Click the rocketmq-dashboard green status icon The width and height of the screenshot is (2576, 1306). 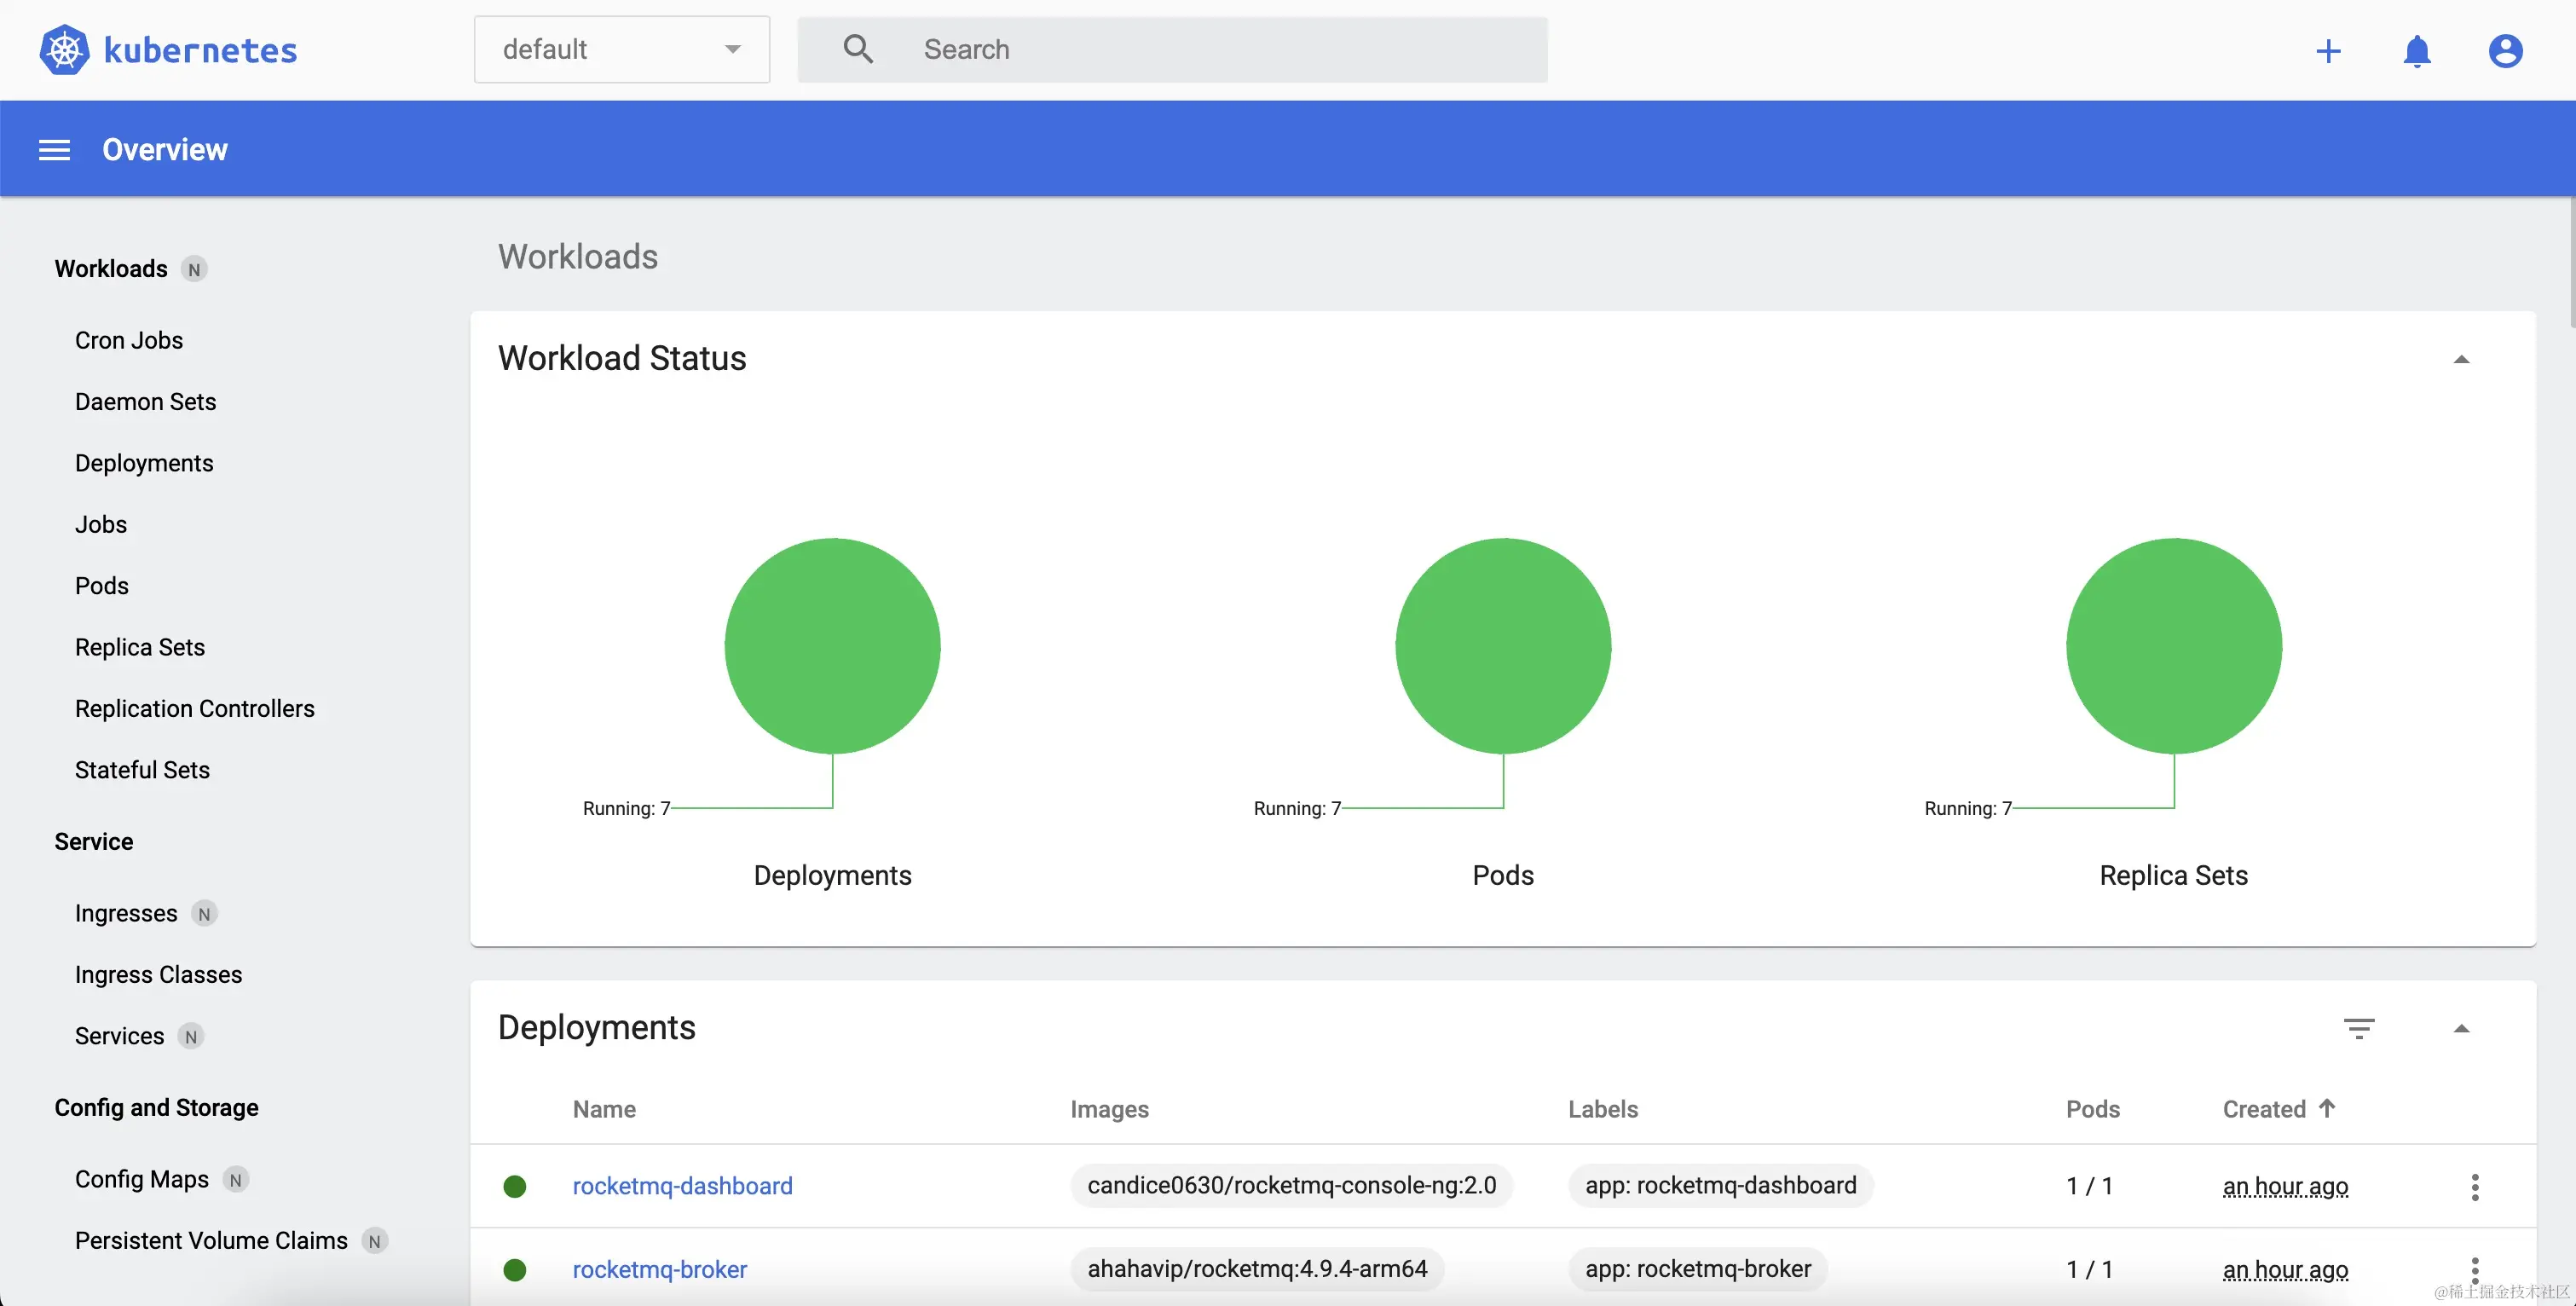514,1186
